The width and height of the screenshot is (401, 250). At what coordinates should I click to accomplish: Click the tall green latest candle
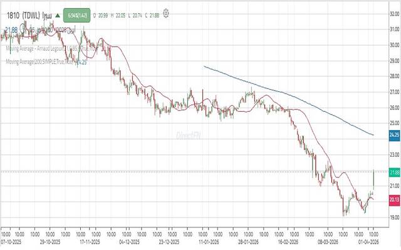(374, 178)
